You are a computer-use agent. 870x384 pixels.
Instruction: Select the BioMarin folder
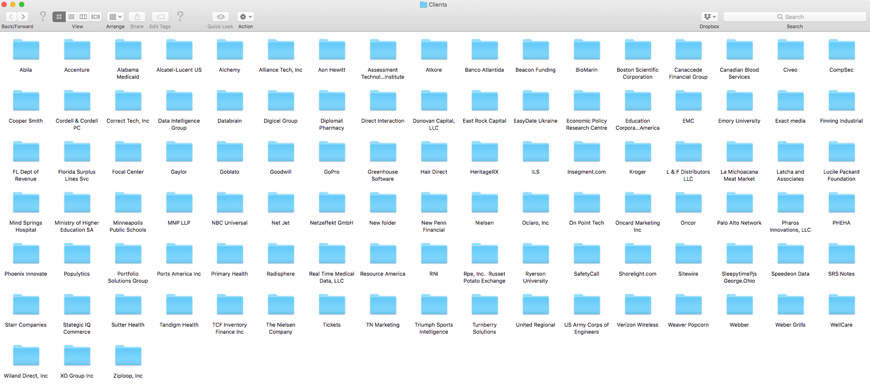(587, 49)
